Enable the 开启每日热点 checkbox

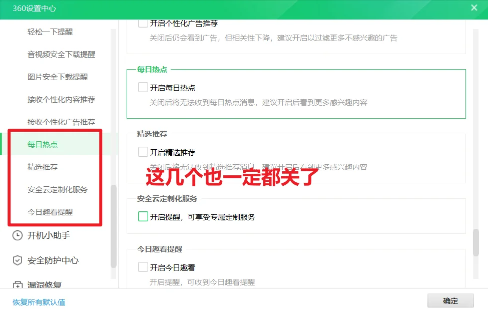click(143, 87)
